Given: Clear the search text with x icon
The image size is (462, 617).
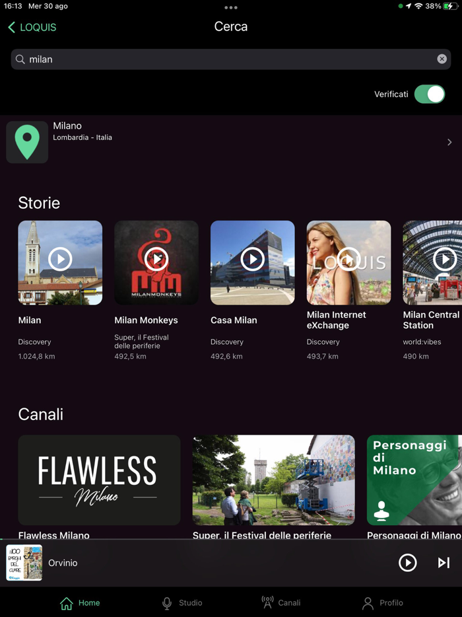Looking at the screenshot, I should (442, 59).
